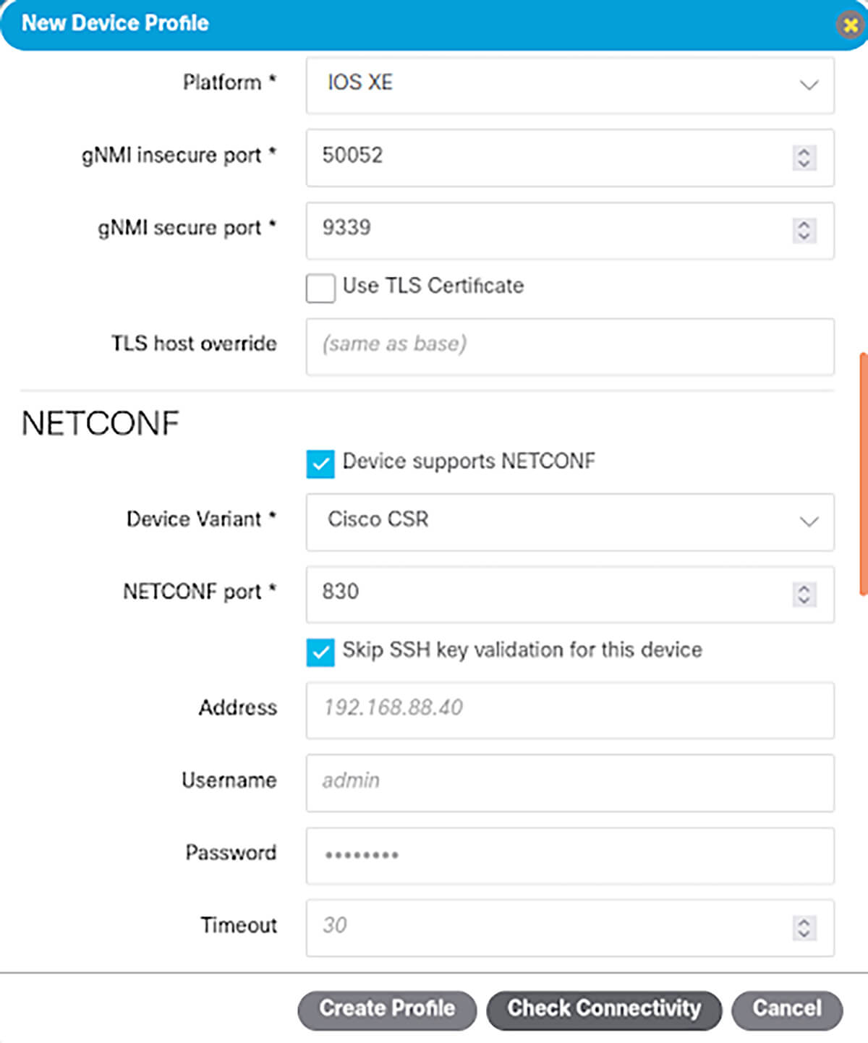Viewport: 868px width, 1043px height.
Task: Cancel the new device profile creation
Action: tap(786, 1008)
